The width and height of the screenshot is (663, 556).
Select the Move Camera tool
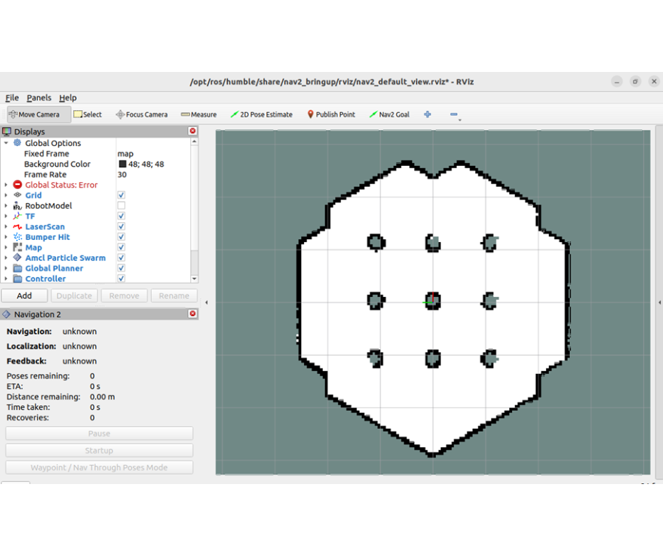point(34,114)
